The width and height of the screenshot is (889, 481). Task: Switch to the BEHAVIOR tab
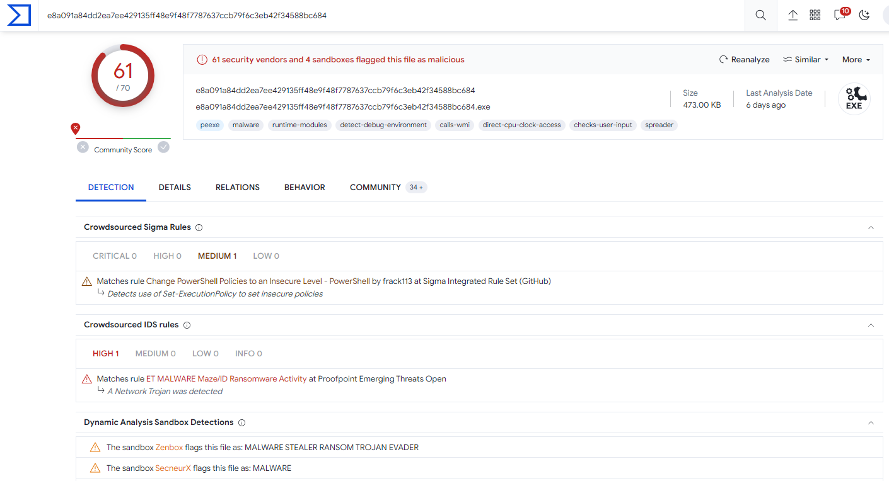click(305, 188)
